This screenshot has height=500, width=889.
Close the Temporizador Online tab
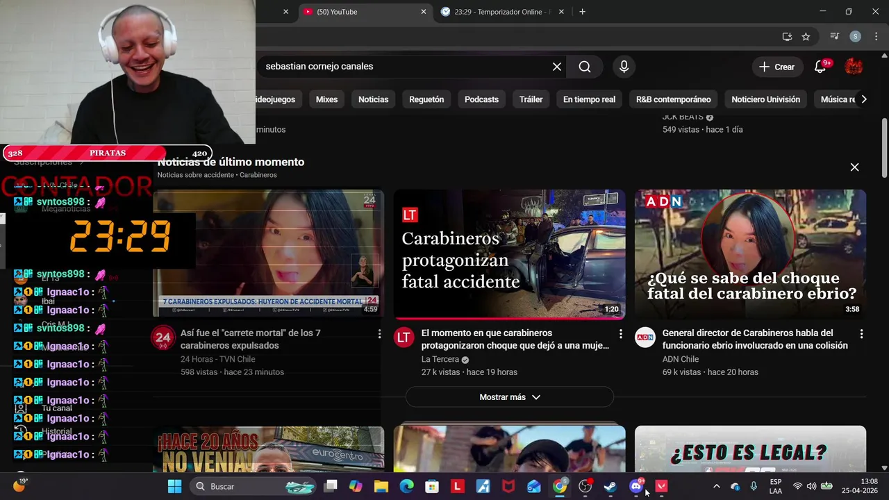coord(561,12)
